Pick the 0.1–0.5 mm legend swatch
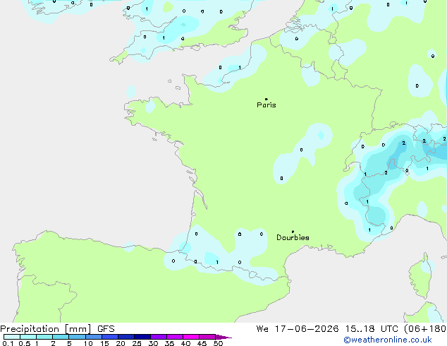Image resolution: width=447 pixels, height=346 pixels. click(12, 337)
